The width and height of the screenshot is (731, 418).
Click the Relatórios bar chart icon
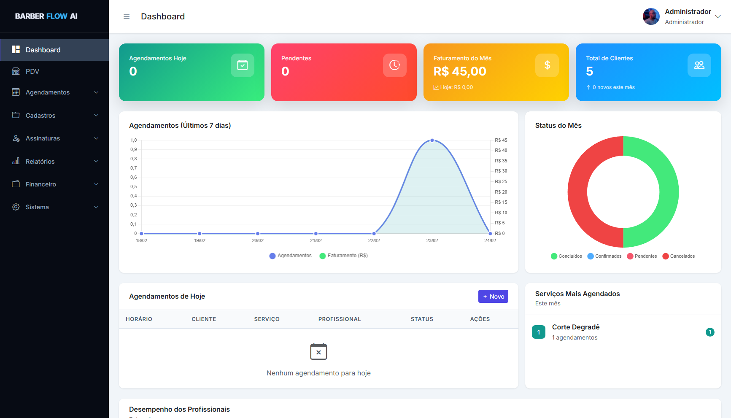click(x=16, y=161)
